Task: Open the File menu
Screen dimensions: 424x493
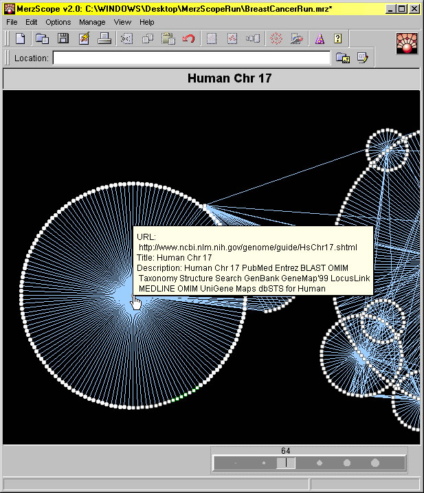Action: pos(12,22)
